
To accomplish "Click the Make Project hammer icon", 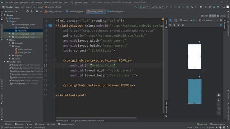I will point(135,7).
